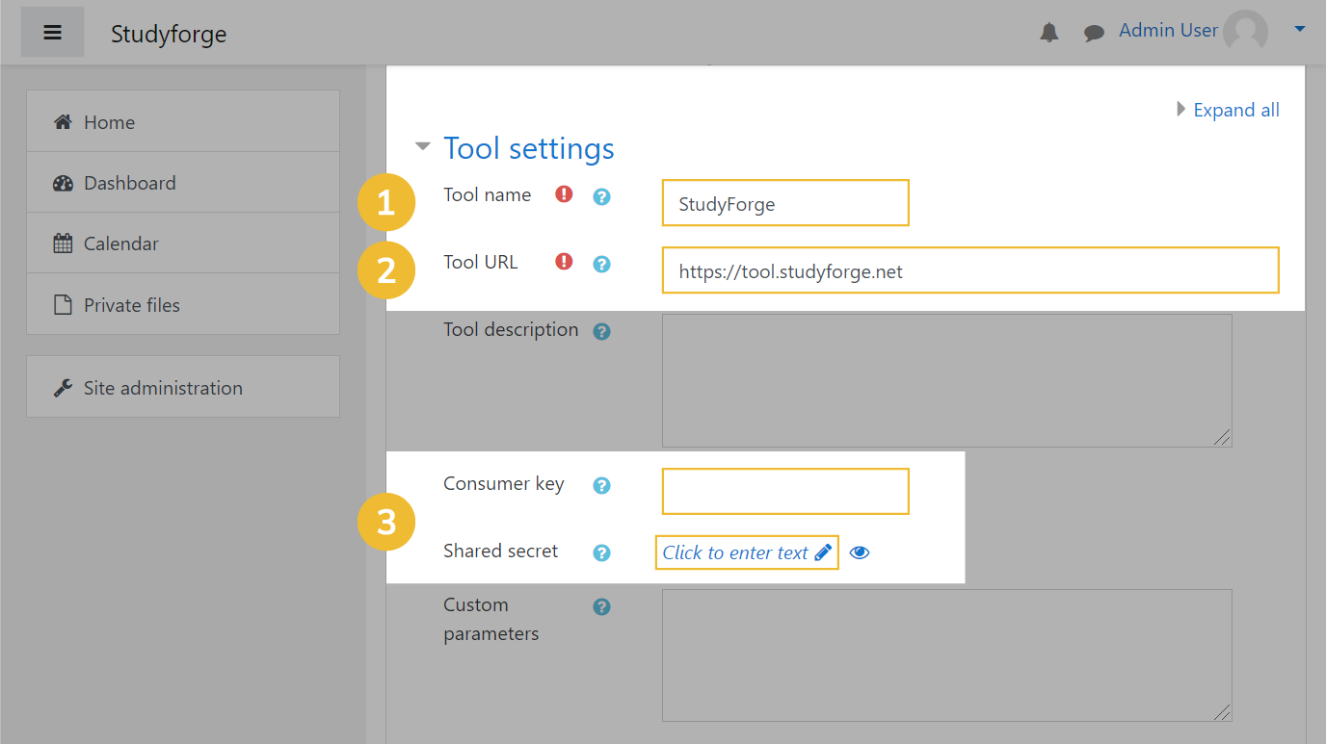Click the Studyforge site title
This screenshot has width=1326, height=744.
coord(169,34)
